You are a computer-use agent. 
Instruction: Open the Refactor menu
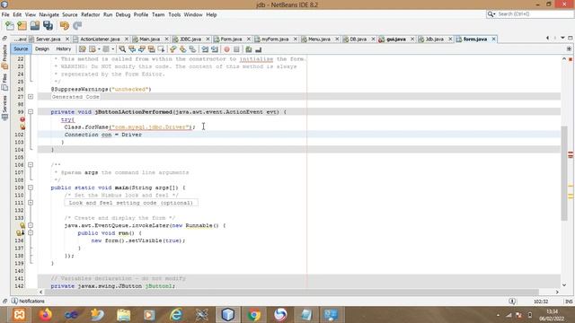tap(90, 14)
